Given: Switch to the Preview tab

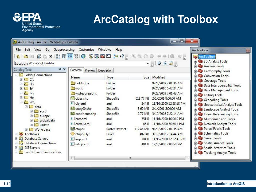Looking at the screenshot, I should click(x=90, y=70).
